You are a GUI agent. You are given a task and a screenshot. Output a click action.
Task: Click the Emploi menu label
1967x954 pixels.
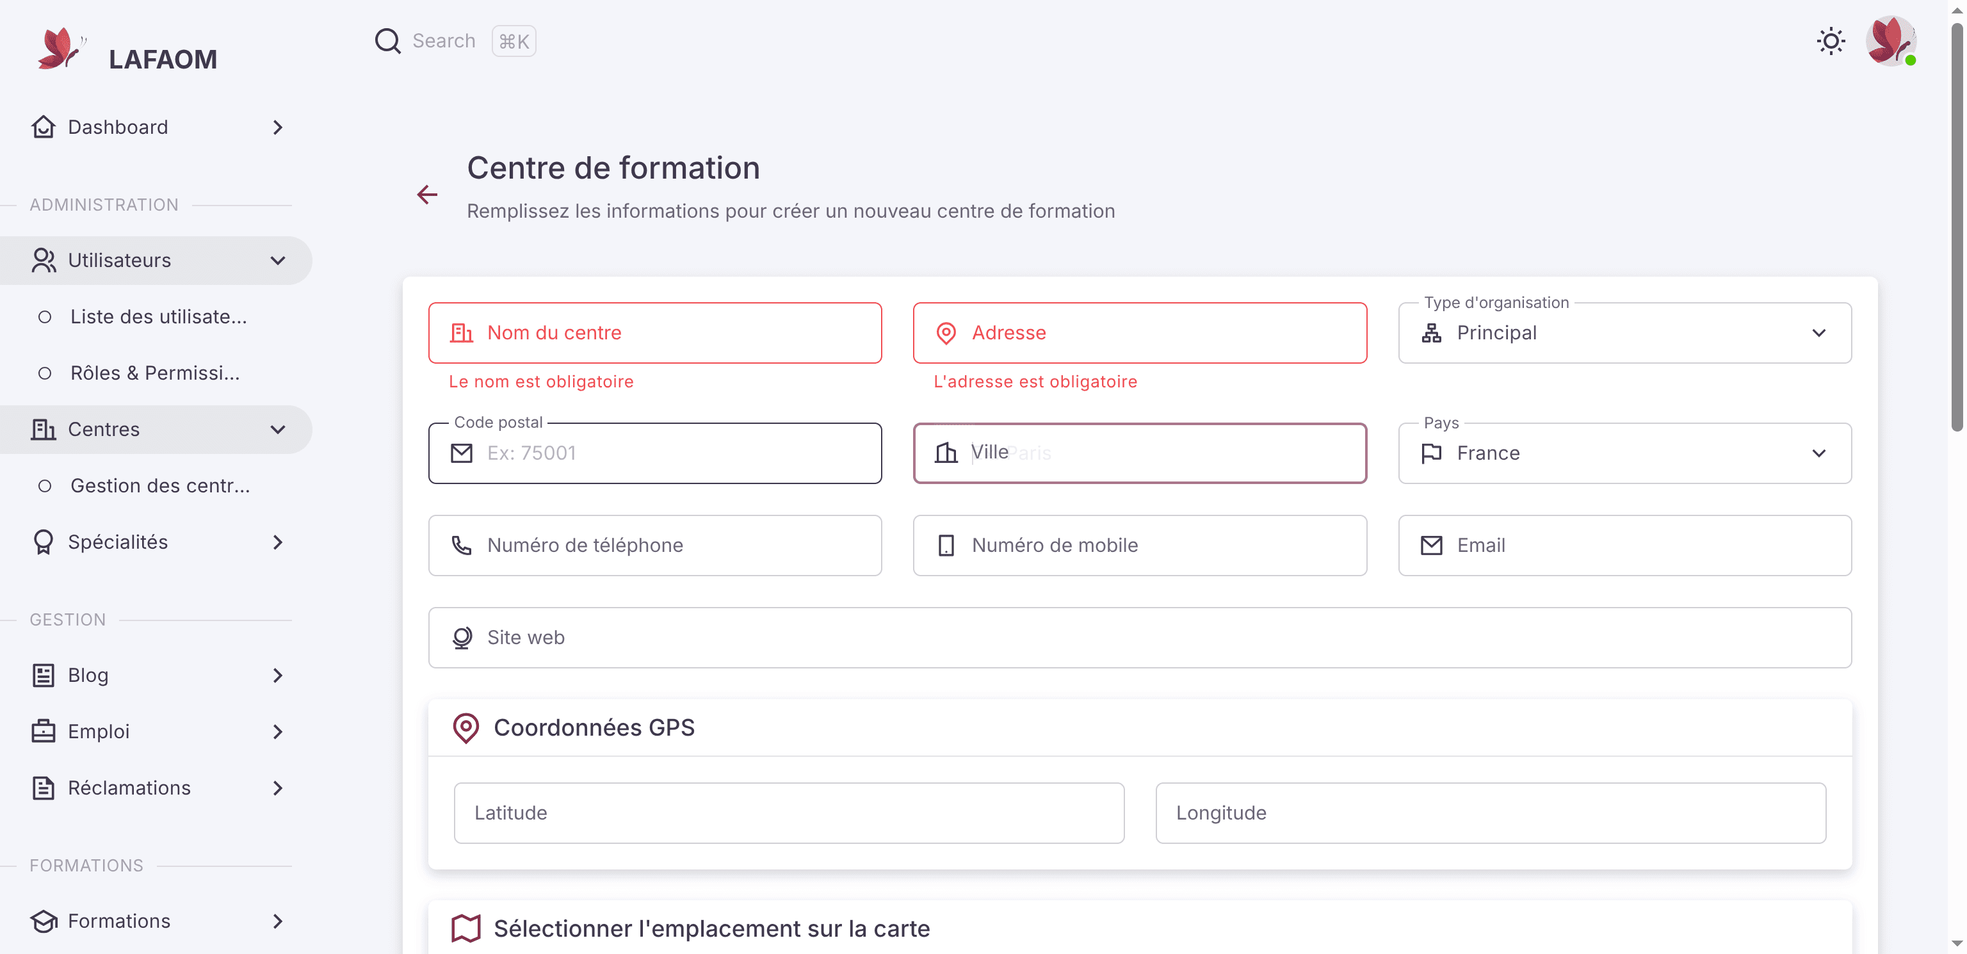99,732
